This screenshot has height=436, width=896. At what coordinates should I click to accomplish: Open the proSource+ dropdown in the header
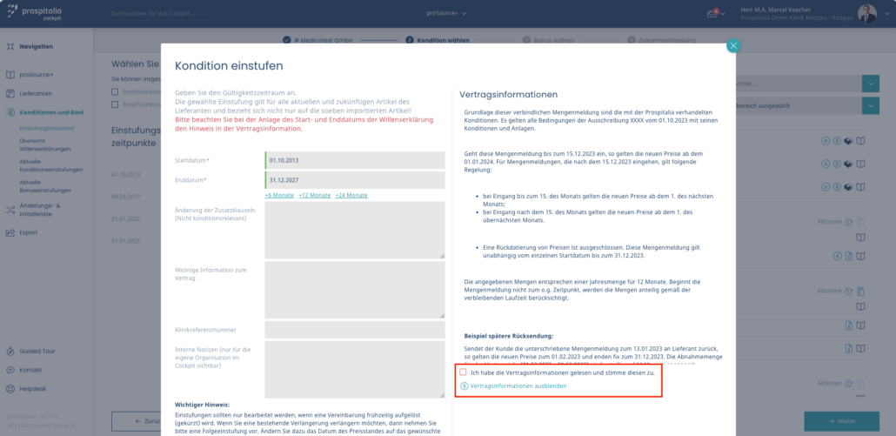pyautogui.click(x=446, y=13)
